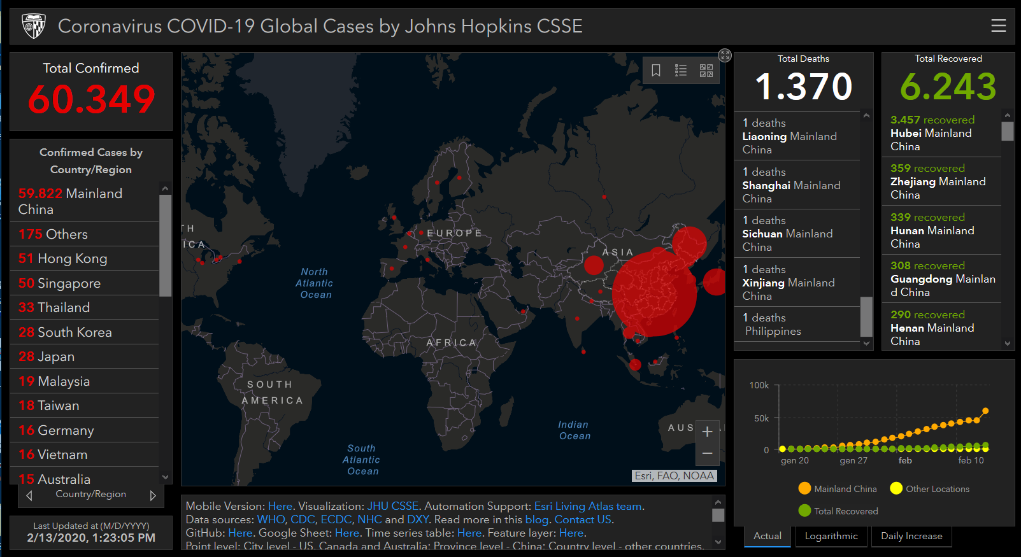Expand the map to fullscreen
This screenshot has width=1021, height=557.
click(725, 55)
